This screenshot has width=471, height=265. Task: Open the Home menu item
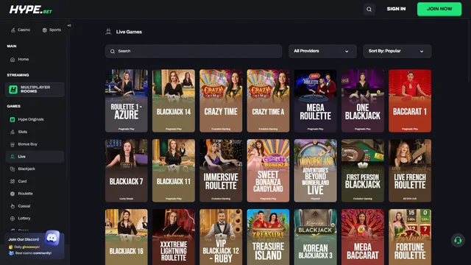pos(35,60)
